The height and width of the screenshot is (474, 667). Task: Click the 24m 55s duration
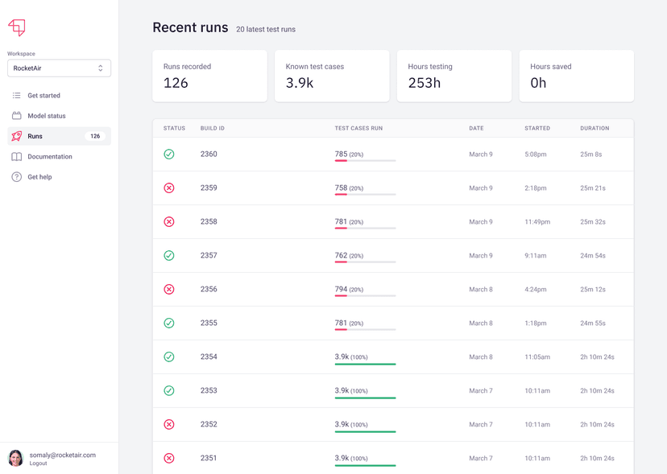593,323
